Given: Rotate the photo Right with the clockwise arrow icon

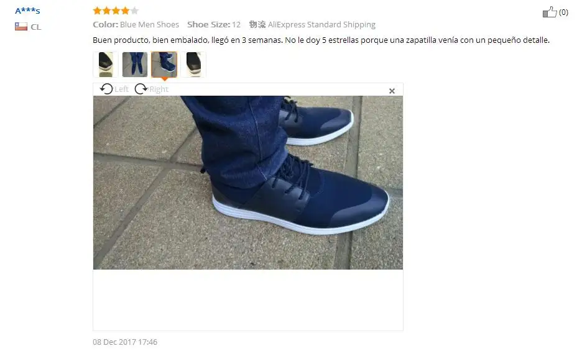Looking at the screenshot, I should (141, 89).
